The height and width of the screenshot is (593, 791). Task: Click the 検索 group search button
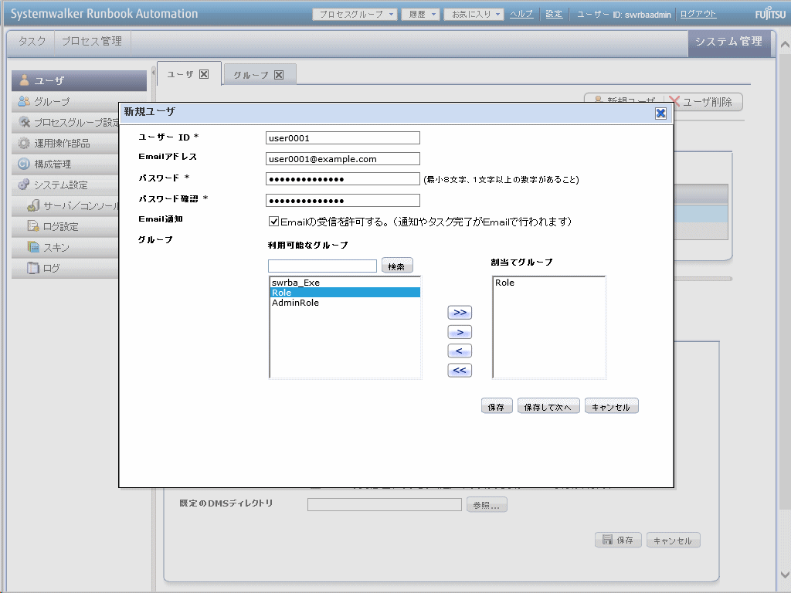point(397,266)
